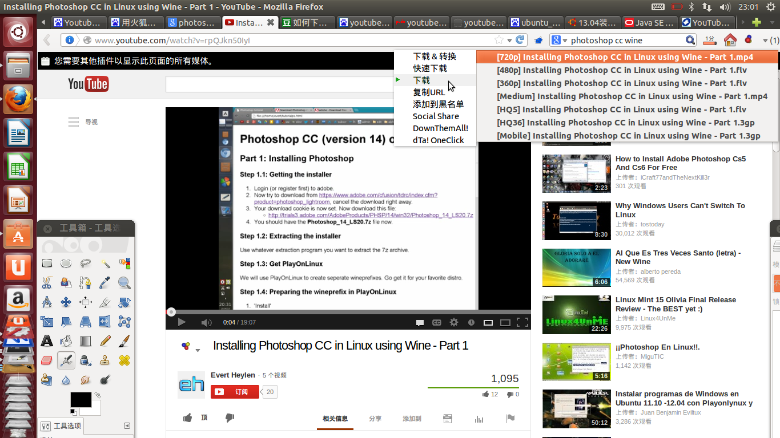This screenshot has height=438, width=780.
Task: Mute the video with the speaker icon
Action: pyautogui.click(x=206, y=323)
